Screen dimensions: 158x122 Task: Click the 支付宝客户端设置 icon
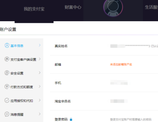pyautogui.click(x=7, y=59)
